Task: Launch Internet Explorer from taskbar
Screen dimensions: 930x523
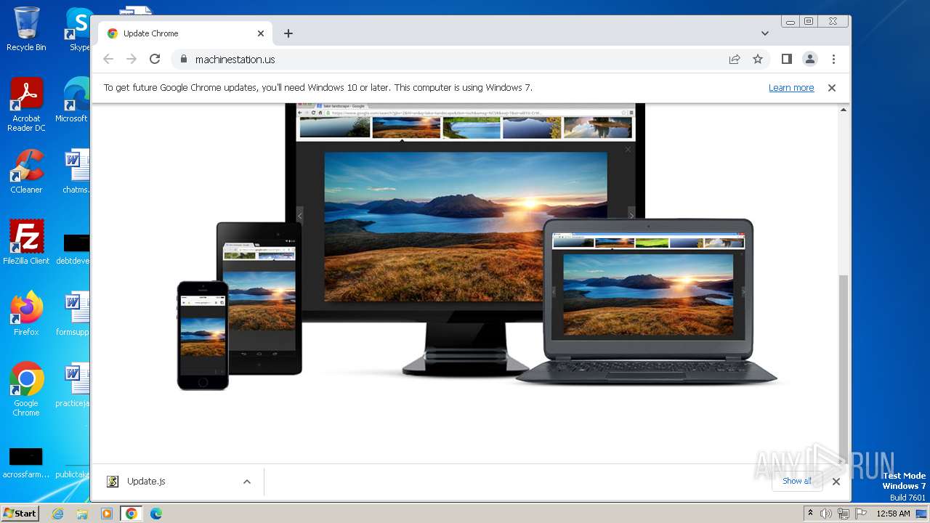Action: [57, 514]
